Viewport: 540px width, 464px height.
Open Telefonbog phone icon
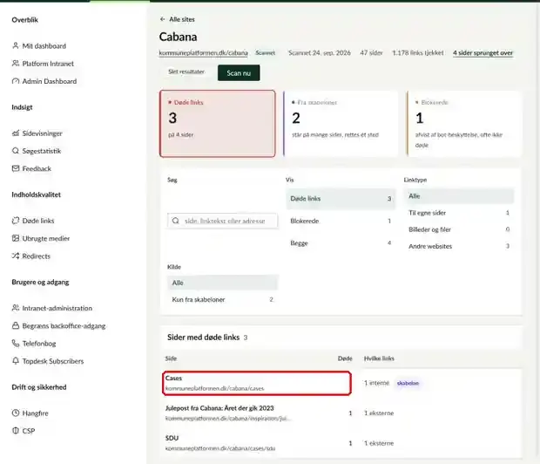16,344
